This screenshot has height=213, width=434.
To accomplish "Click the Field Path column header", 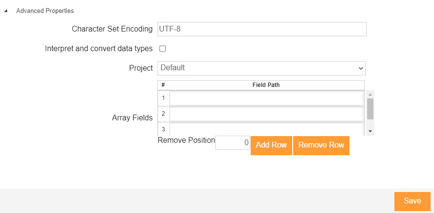I will [266, 85].
